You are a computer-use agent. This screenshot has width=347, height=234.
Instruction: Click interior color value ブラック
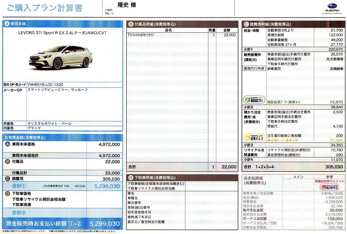(x=34, y=128)
